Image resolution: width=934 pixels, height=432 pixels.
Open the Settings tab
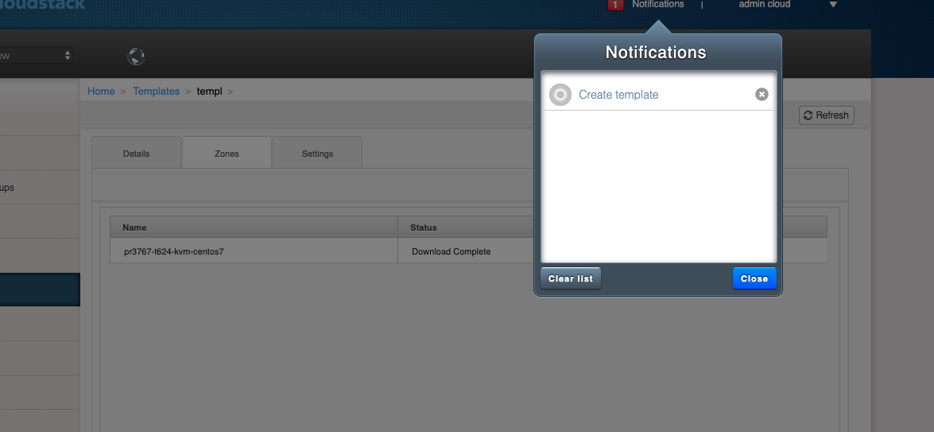[317, 153]
